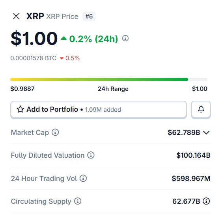Open 24 Hour Trading Vol info icon
The image size is (224, 223).
[x=83, y=178]
